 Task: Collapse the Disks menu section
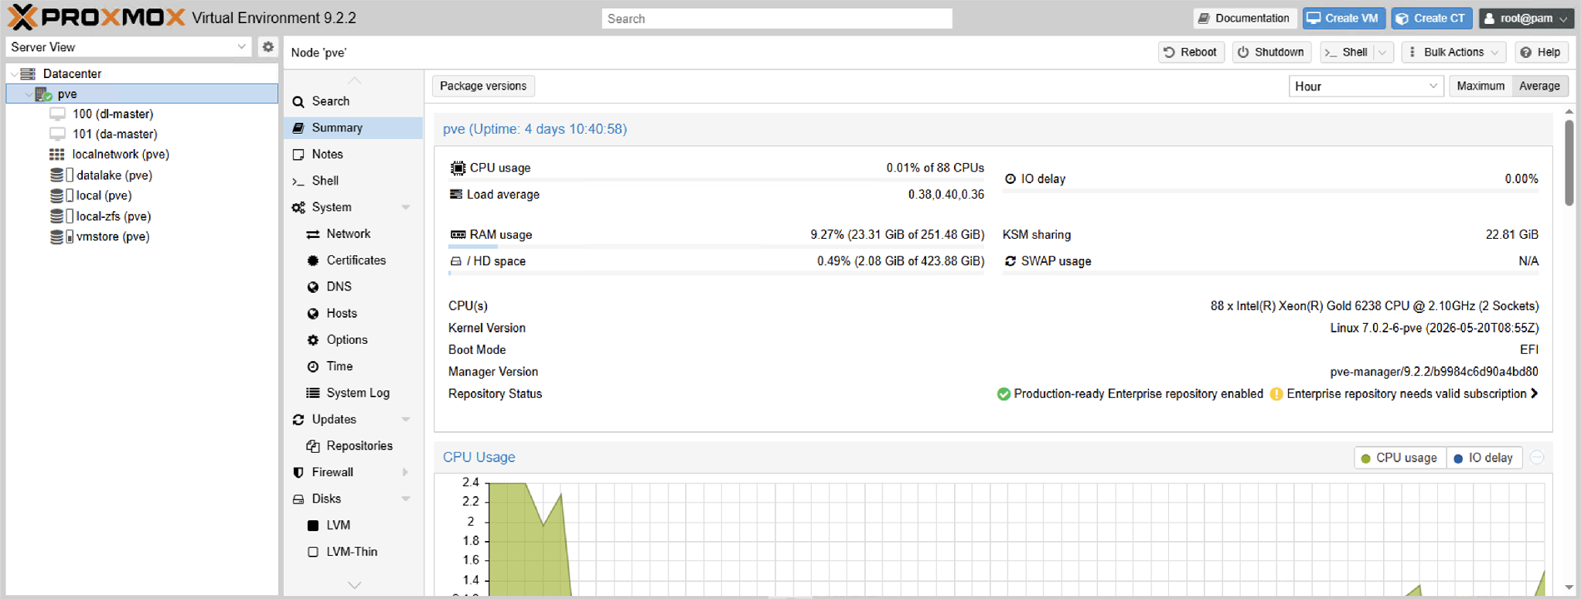pyautogui.click(x=406, y=499)
